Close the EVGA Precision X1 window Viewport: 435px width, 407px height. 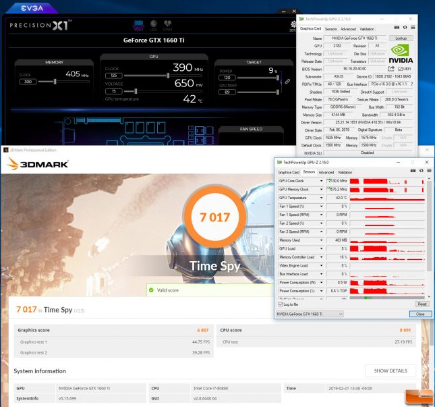(x=294, y=11)
